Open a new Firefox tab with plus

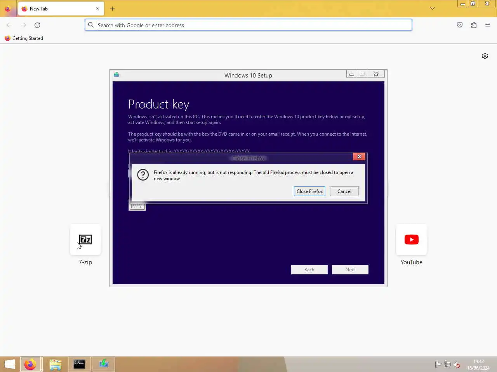(113, 9)
